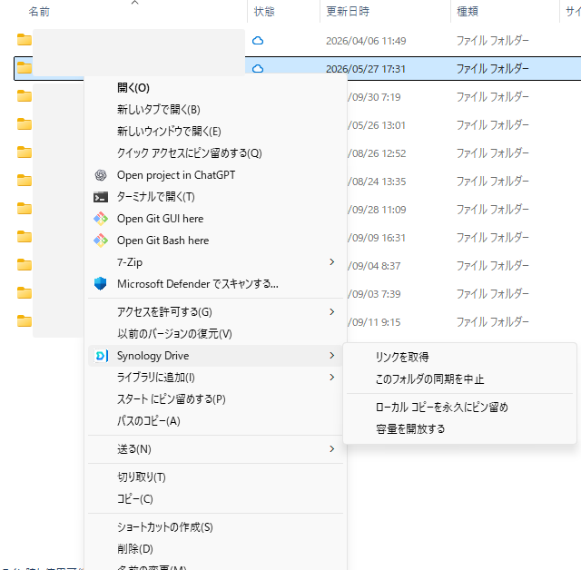This screenshot has height=570, width=581.
Task: Click the date ending 09/04 8:37
Action: pyautogui.click(x=374, y=266)
